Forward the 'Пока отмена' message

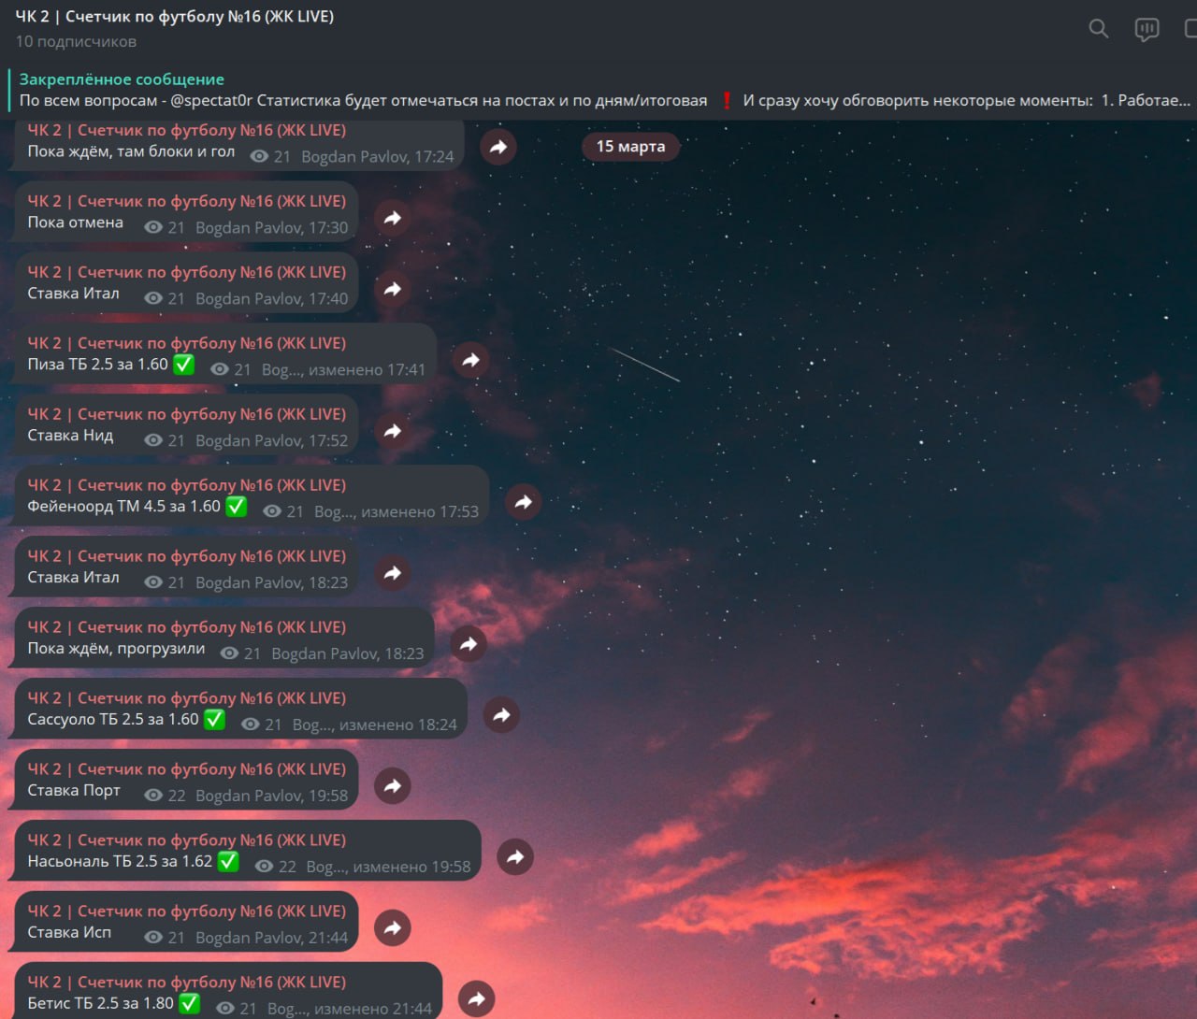(x=393, y=218)
